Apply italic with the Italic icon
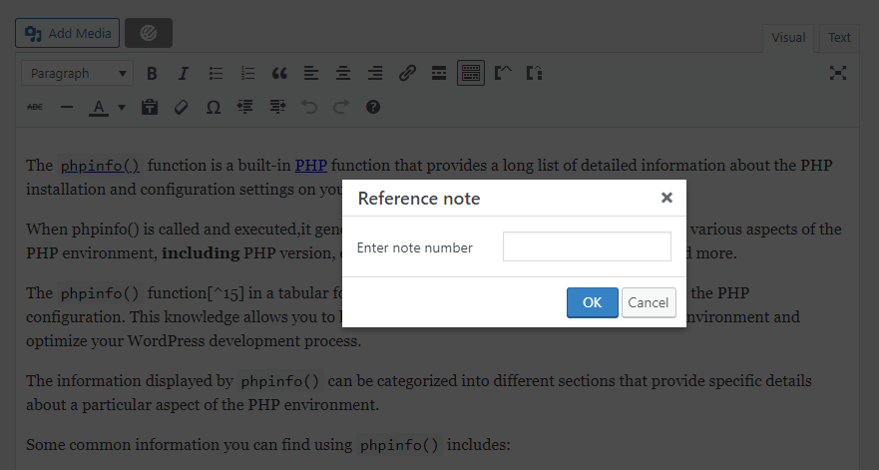Screen dimensions: 879x470 coord(183,73)
